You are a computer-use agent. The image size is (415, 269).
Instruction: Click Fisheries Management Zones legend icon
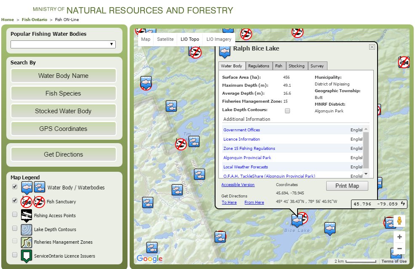[x=27, y=242]
